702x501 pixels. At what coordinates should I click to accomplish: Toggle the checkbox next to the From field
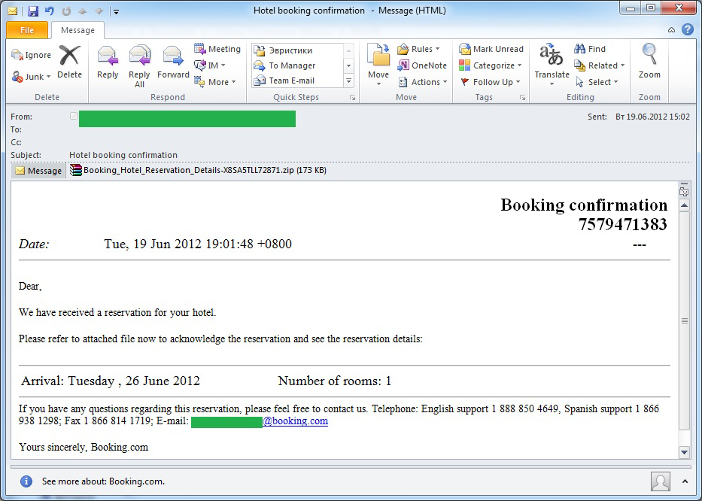click(73, 117)
